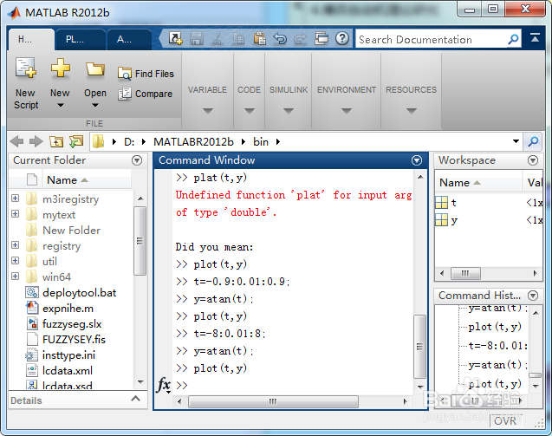Viewport: 552px width, 436px height.
Task: Expand the SIMULINK section
Action: coord(289,111)
